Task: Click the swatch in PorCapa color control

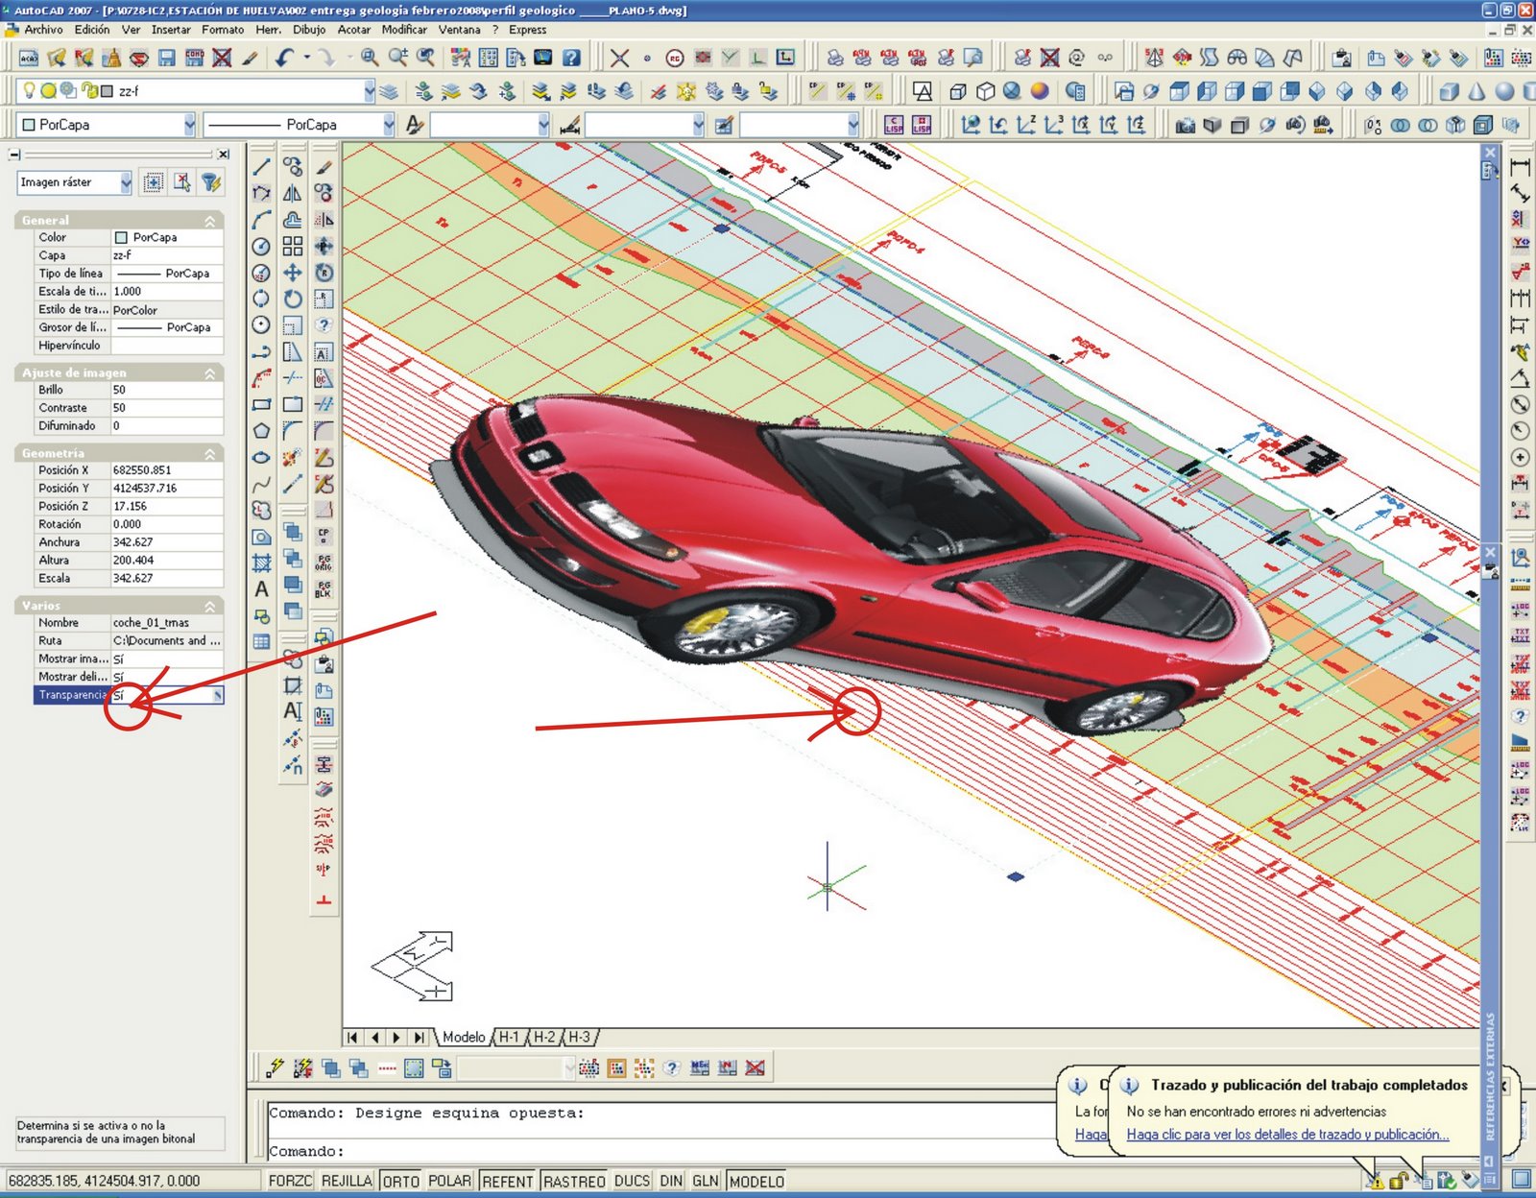Action: [29, 125]
